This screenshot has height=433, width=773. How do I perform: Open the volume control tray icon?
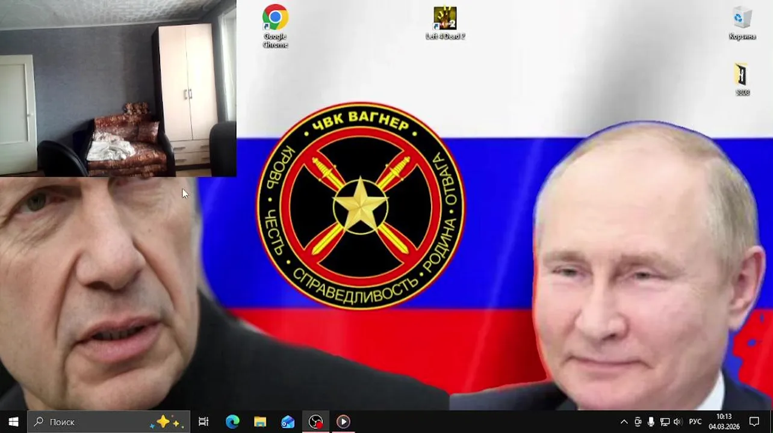[x=678, y=422]
